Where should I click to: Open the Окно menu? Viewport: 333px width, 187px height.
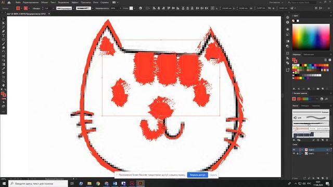(x=96, y=3)
